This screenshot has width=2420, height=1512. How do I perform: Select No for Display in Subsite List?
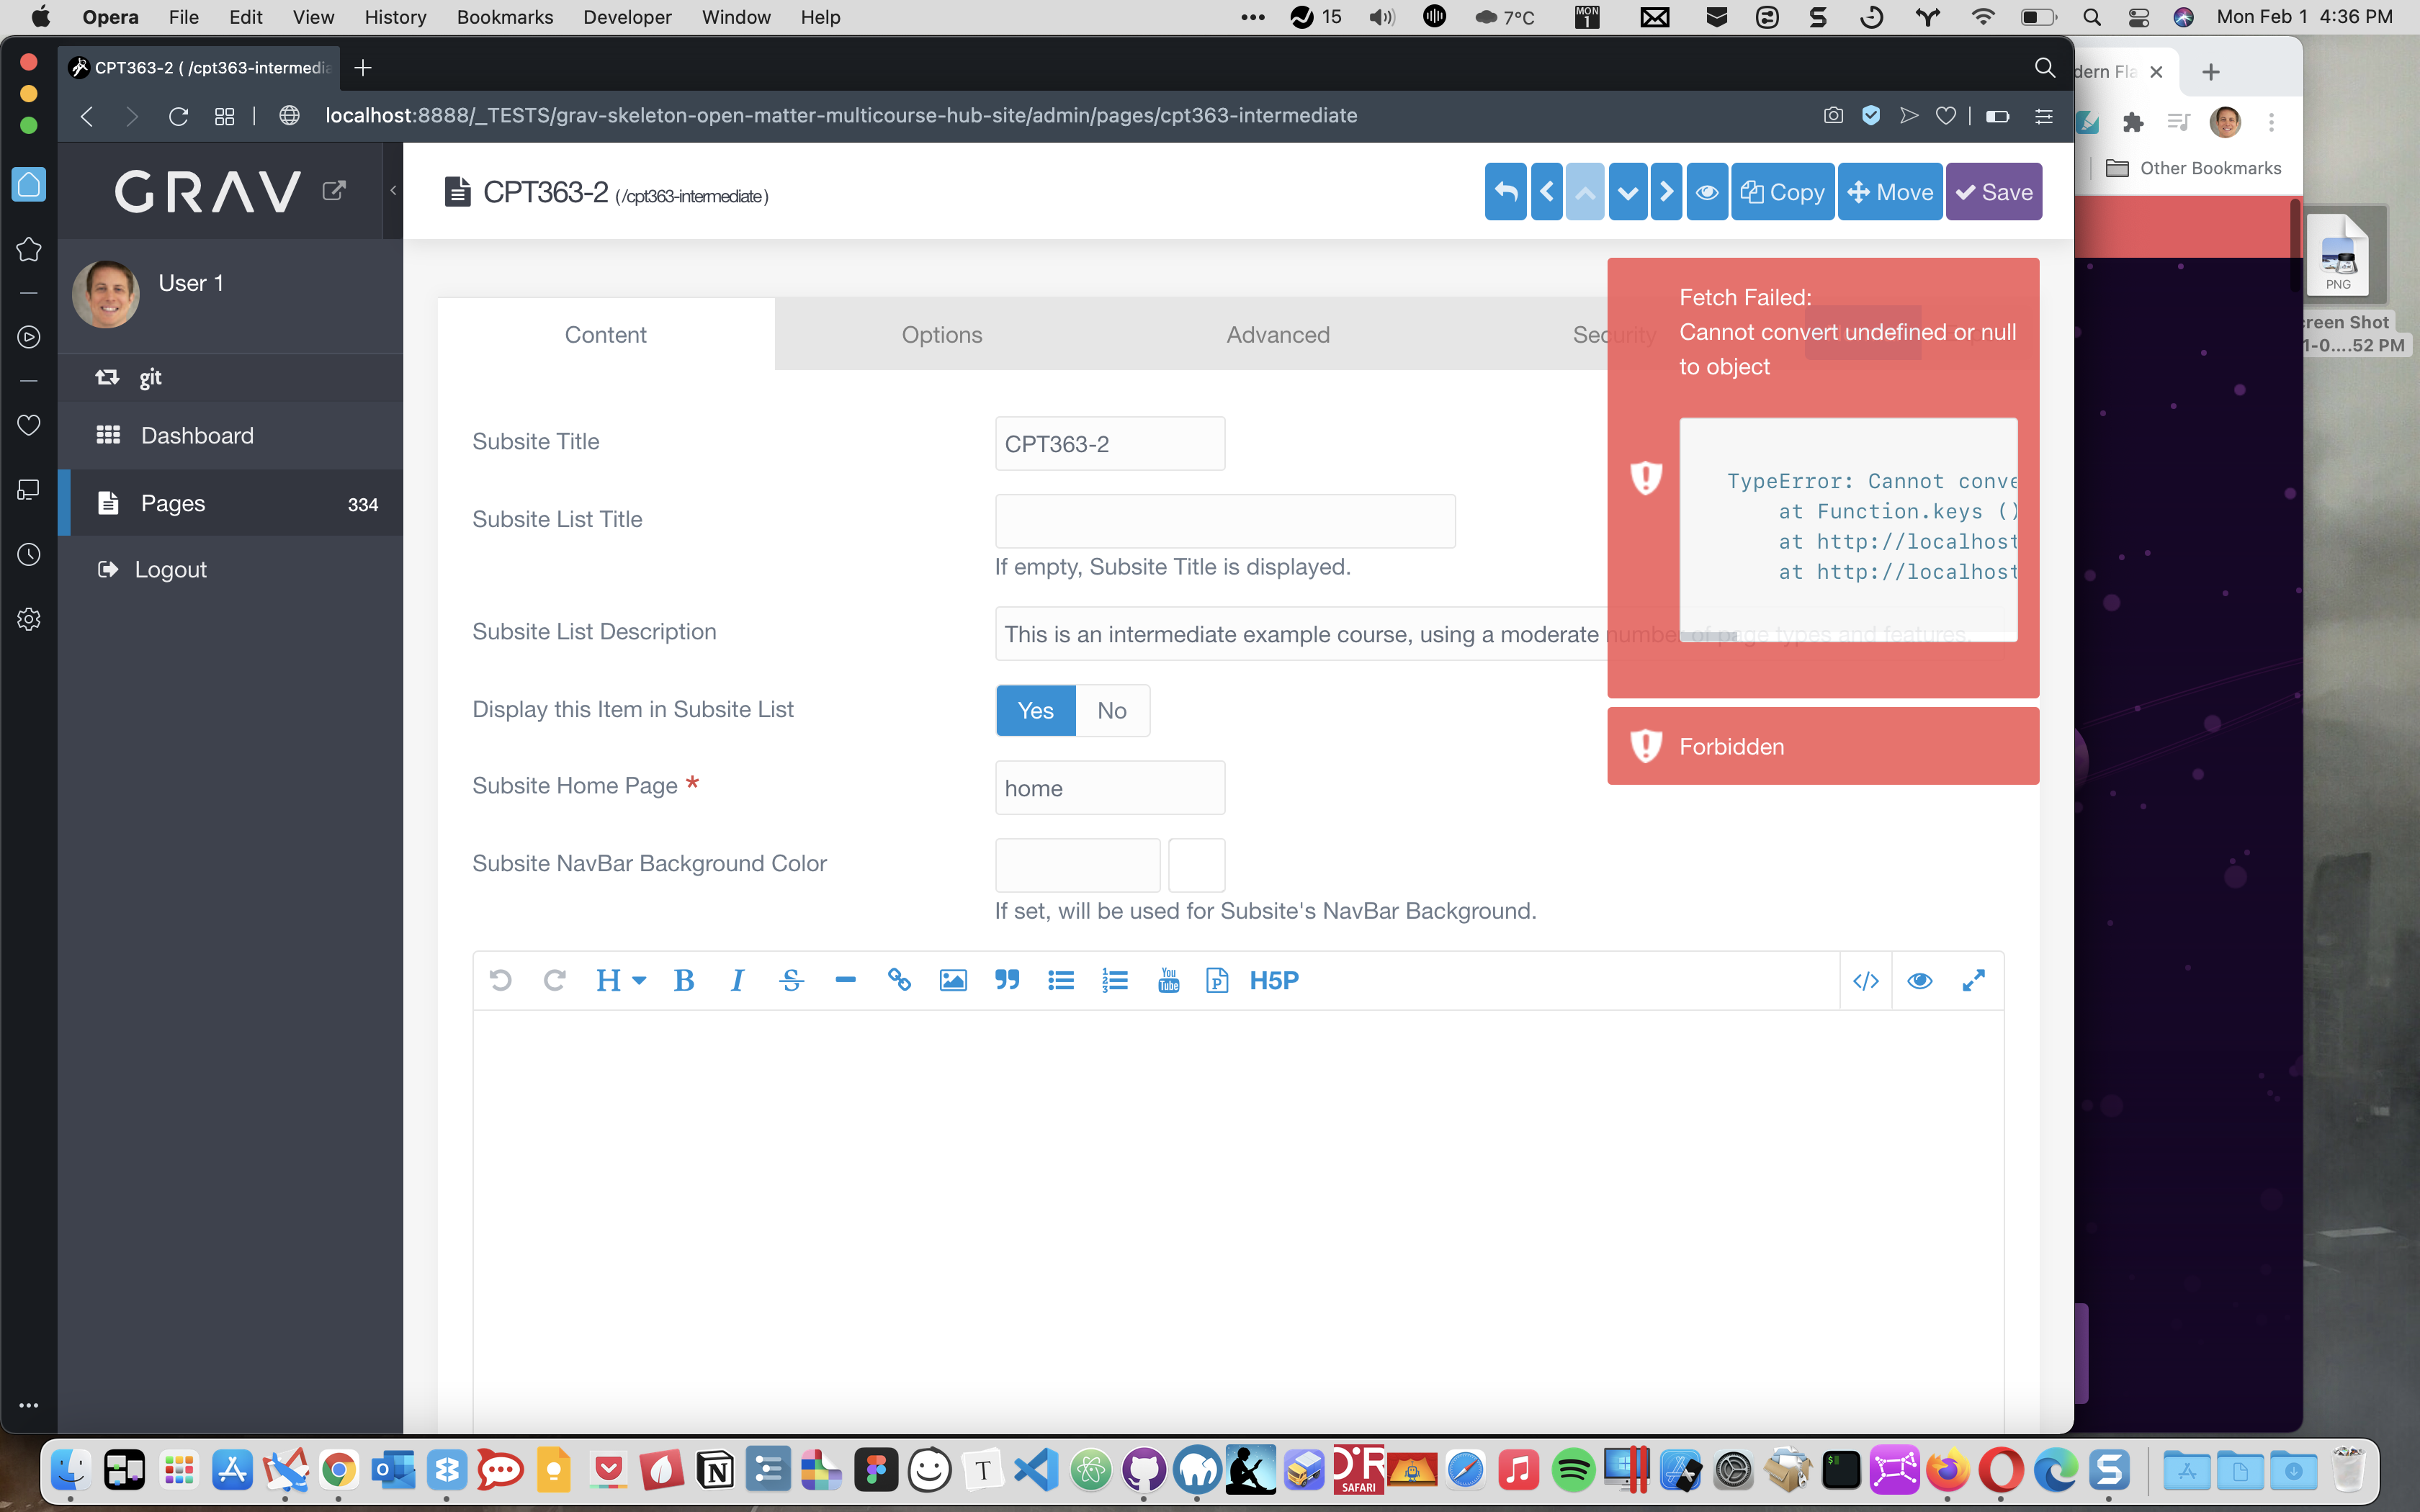(1112, 710)
